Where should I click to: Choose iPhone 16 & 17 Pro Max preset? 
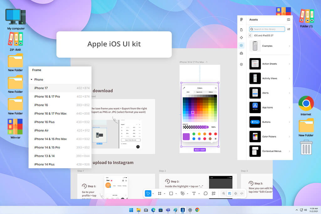(60, 113)
